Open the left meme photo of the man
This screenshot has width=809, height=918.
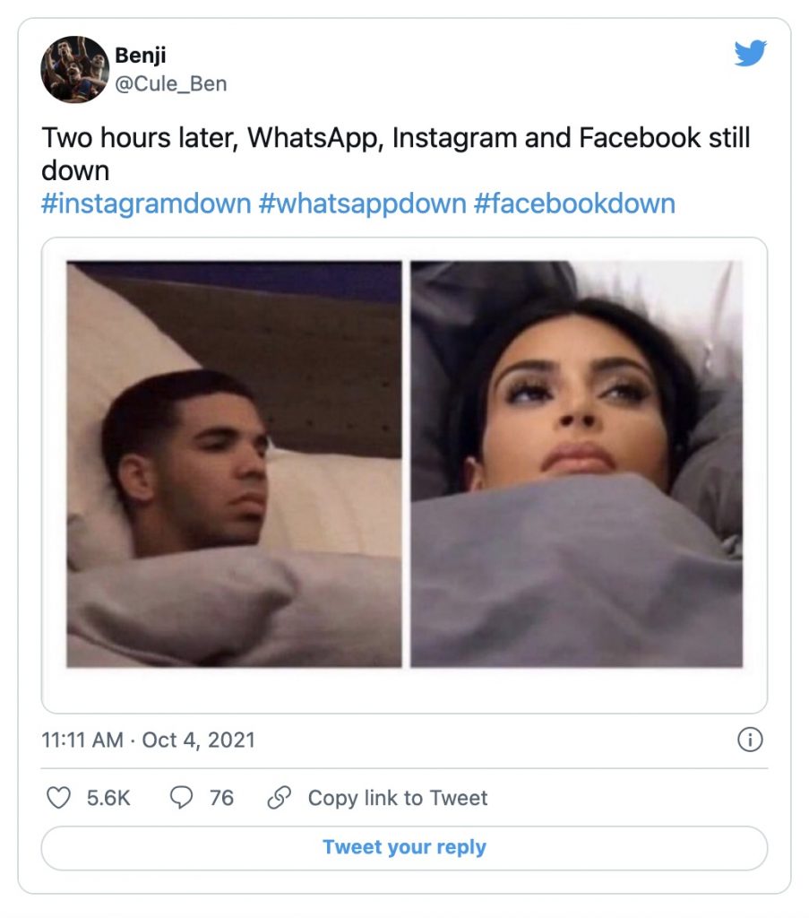click(234, 463)
